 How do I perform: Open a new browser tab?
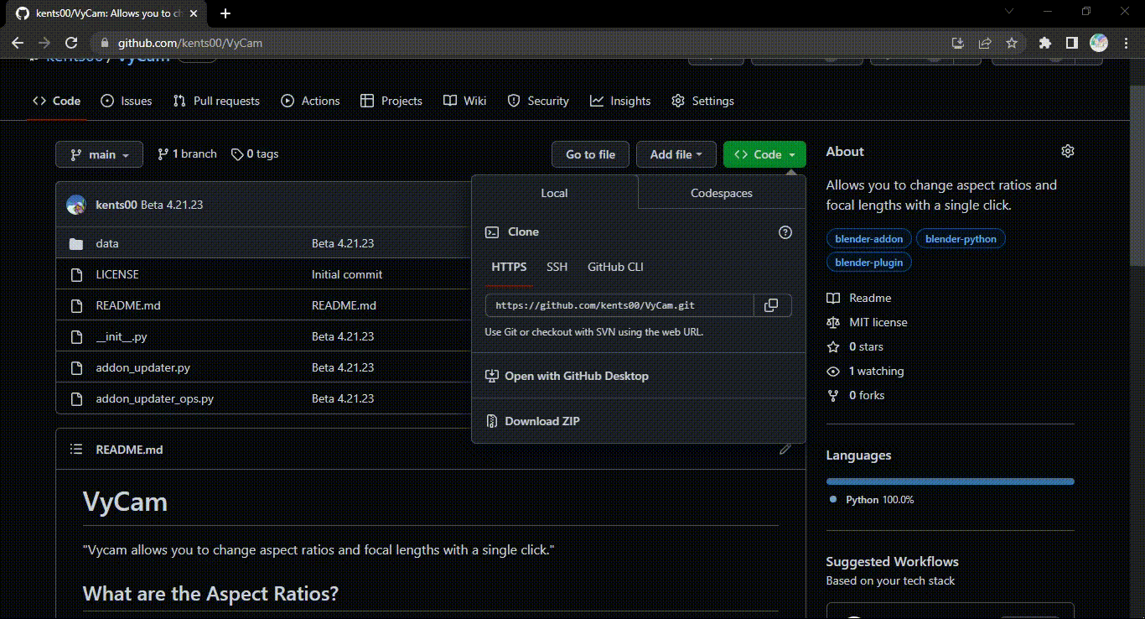[x=225, y=13]
